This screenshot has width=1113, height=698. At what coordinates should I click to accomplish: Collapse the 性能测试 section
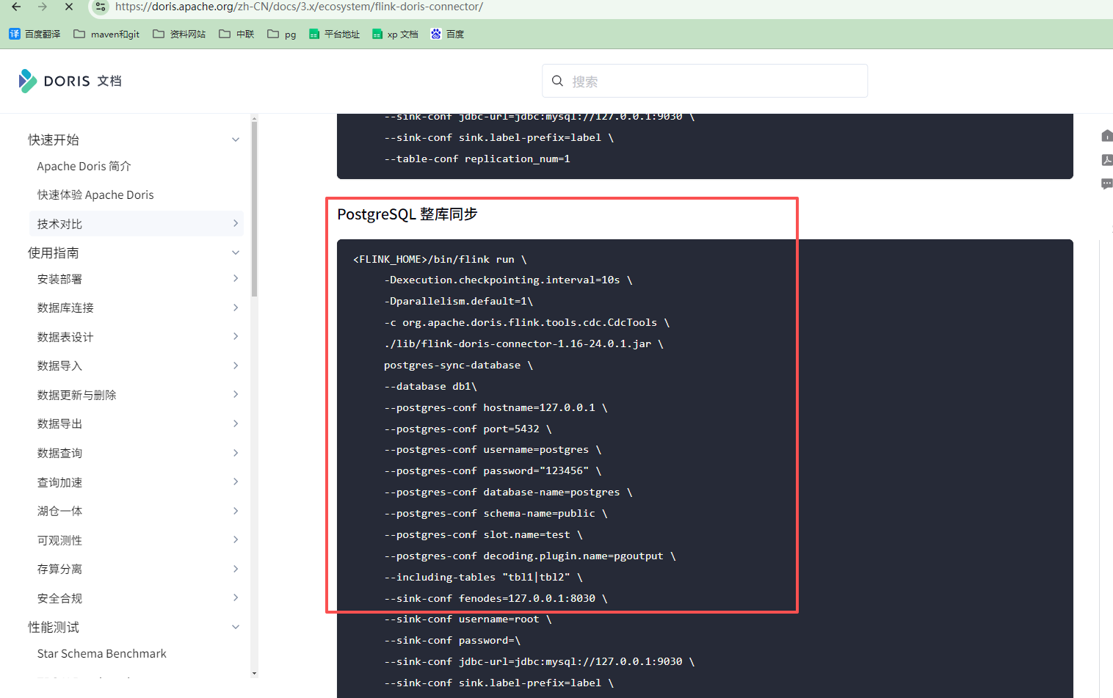pos(235,627)
